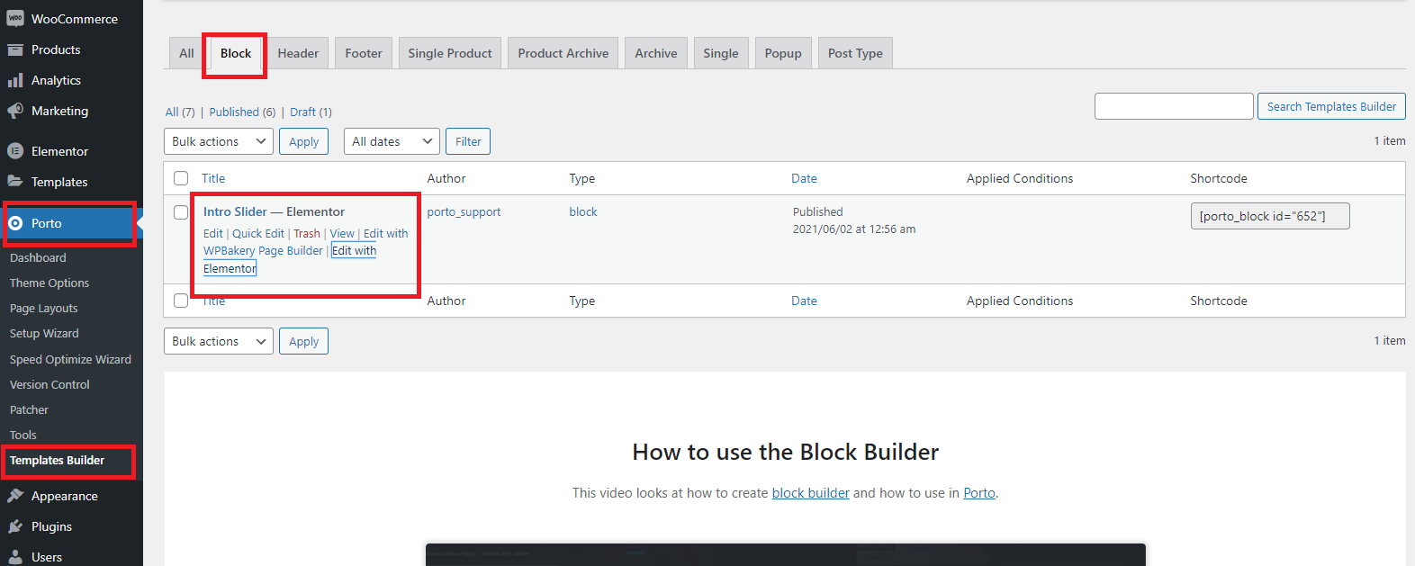Open WooCommerce via its sidebar icon

tap(15, 19)
